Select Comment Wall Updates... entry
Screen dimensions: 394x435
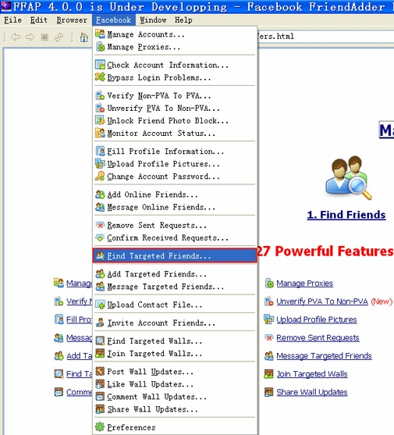click(175, 397)
